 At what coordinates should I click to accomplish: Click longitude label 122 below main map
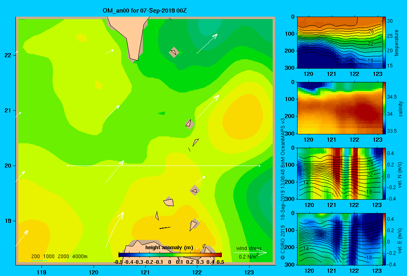(197, 272)
